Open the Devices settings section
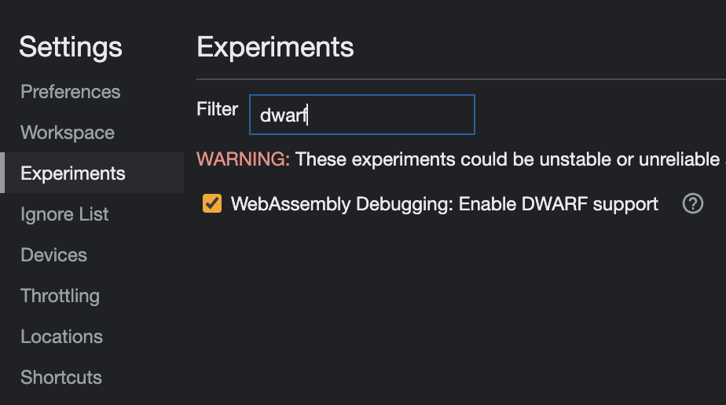 (53, 255)
